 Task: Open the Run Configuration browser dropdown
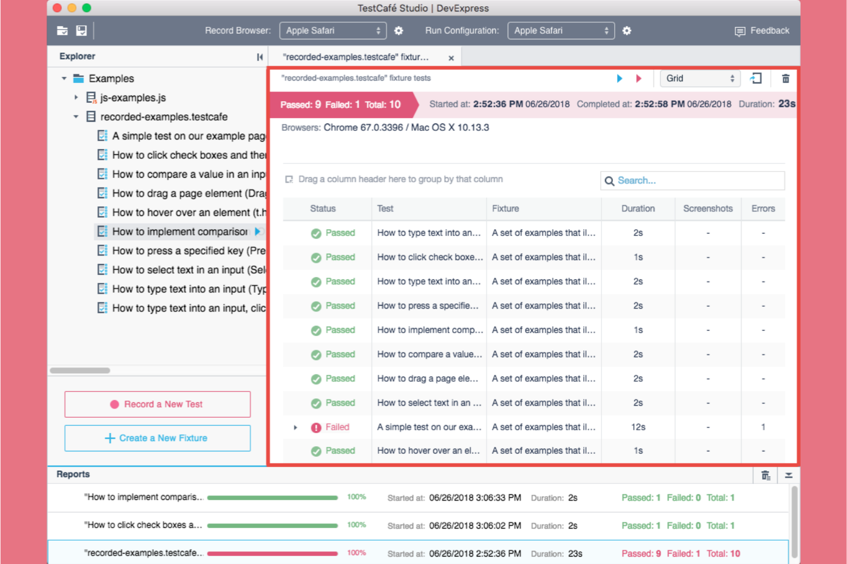click(x=561, y=31)
